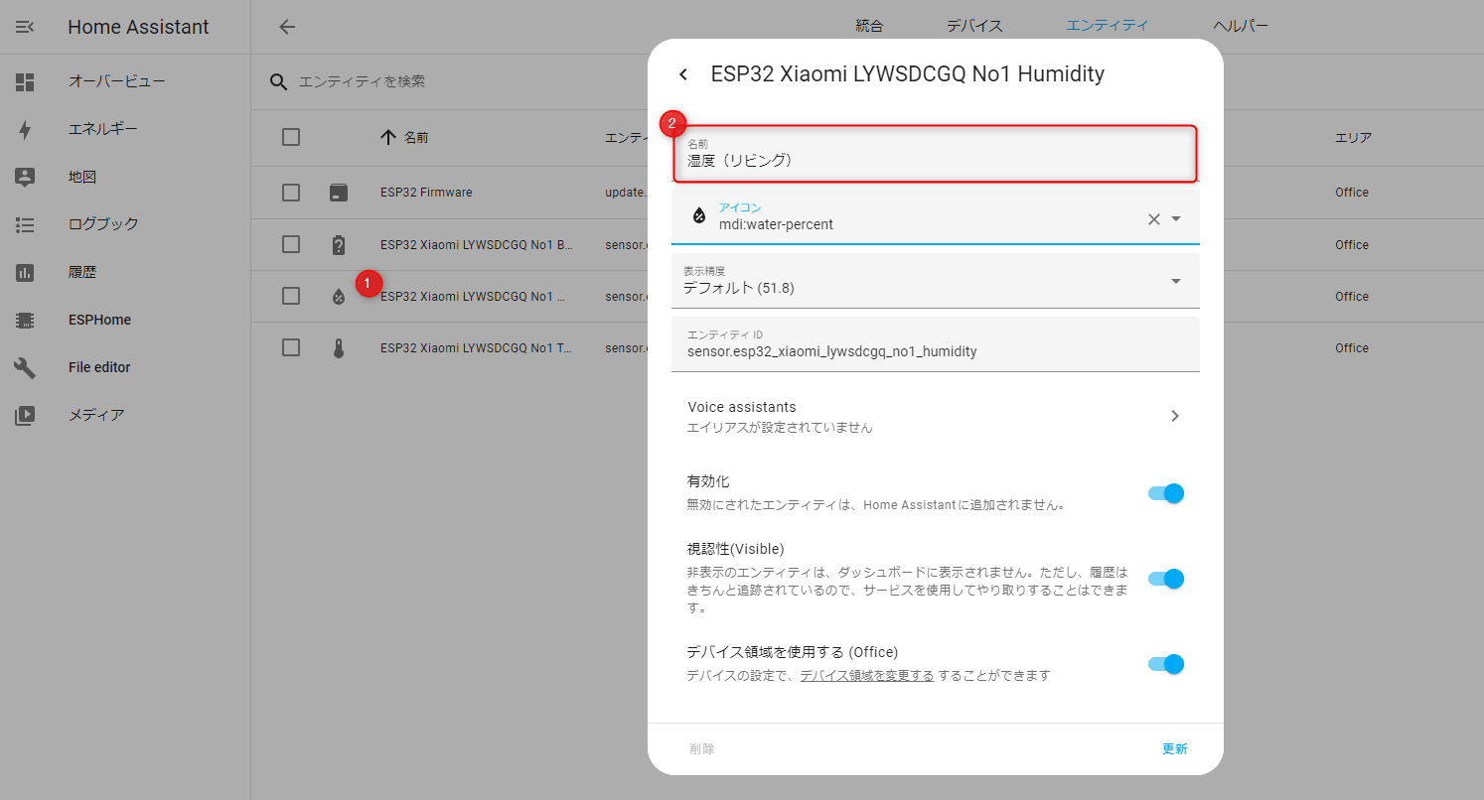Edit the 名前 field

pyautogui.click(x=935, y=154)
